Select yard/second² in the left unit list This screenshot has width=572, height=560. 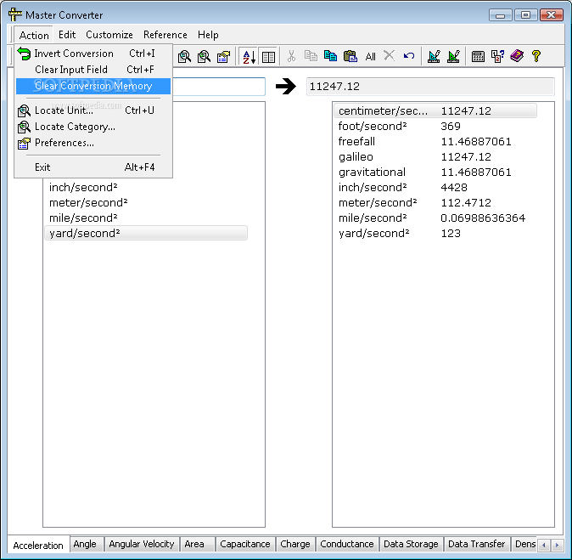click(x=146, y=233)
